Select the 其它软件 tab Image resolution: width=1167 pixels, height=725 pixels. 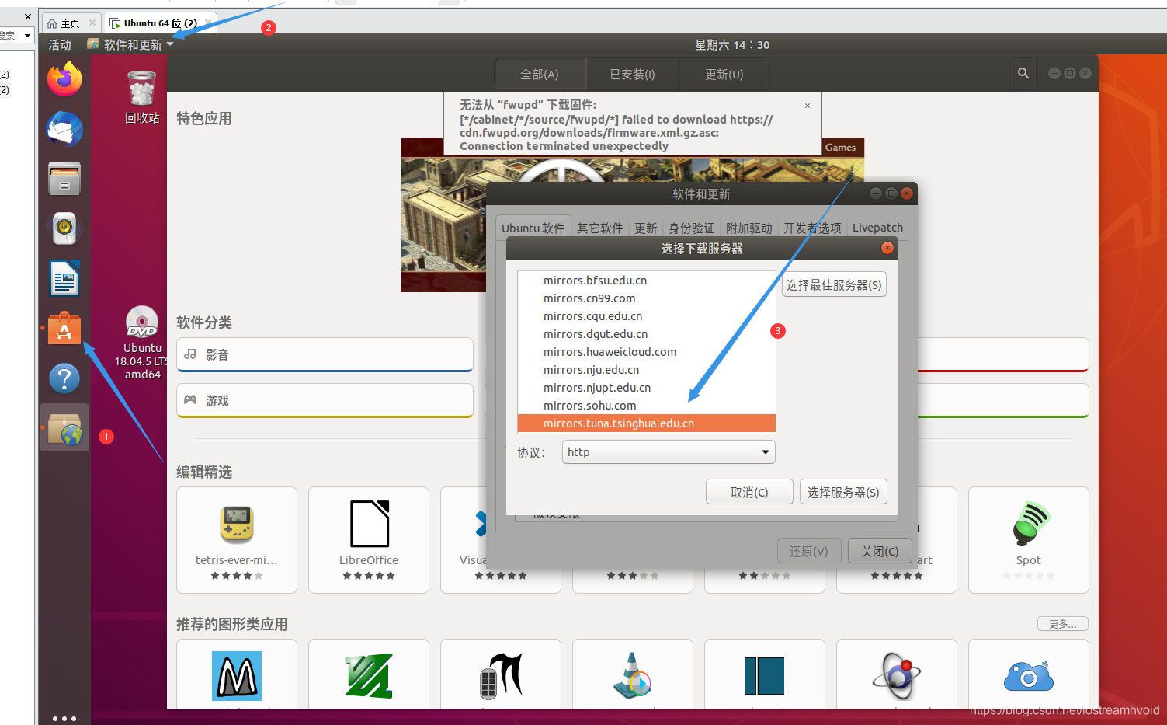[599, 228]
